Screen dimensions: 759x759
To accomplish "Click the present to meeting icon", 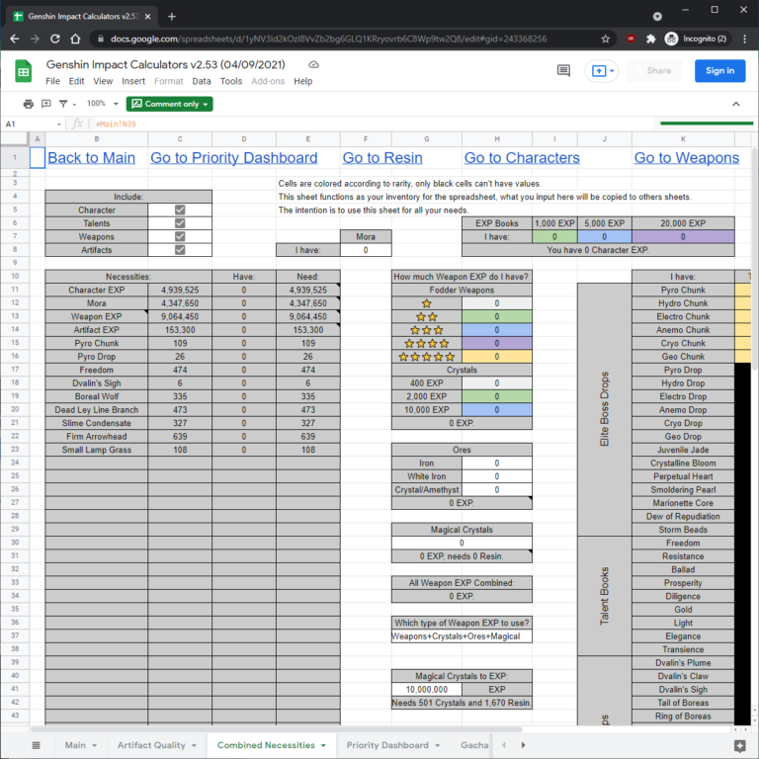I will click(x=598, y=71).
